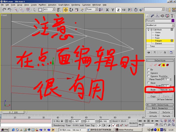
Task: Click the Pin Stack icon
Action: [149, 53]
